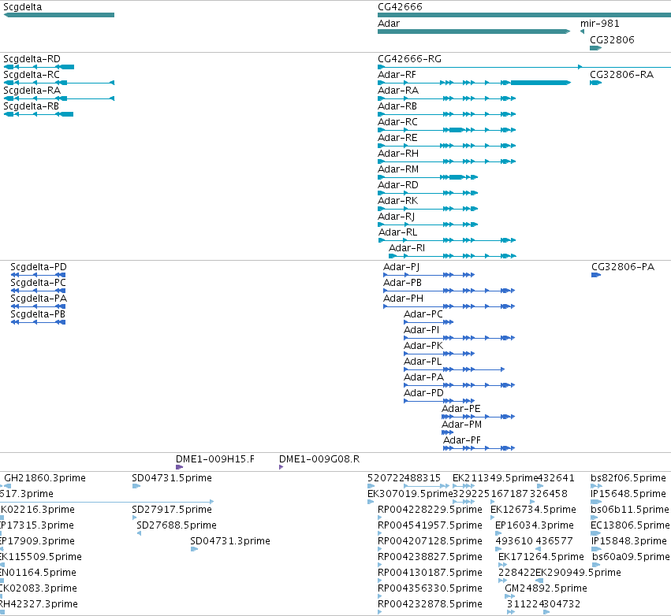The width and height of the screenshot is (671, 616).
Task: Click the Scgdelta-PA protein label
Action: (39, 299)
